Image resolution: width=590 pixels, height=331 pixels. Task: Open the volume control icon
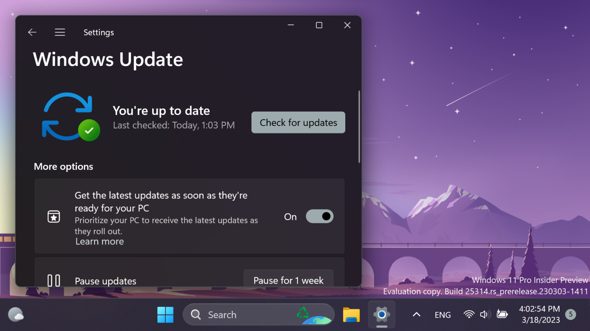click(x=485, y=314)
